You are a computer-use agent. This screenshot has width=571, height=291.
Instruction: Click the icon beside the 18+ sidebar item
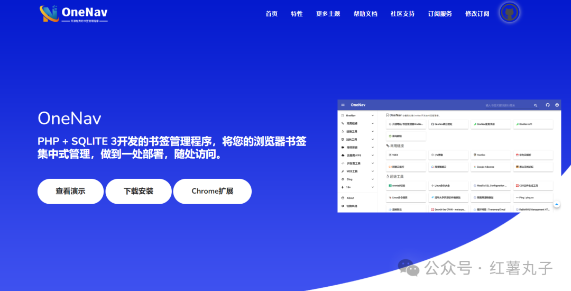pos(342,187)
